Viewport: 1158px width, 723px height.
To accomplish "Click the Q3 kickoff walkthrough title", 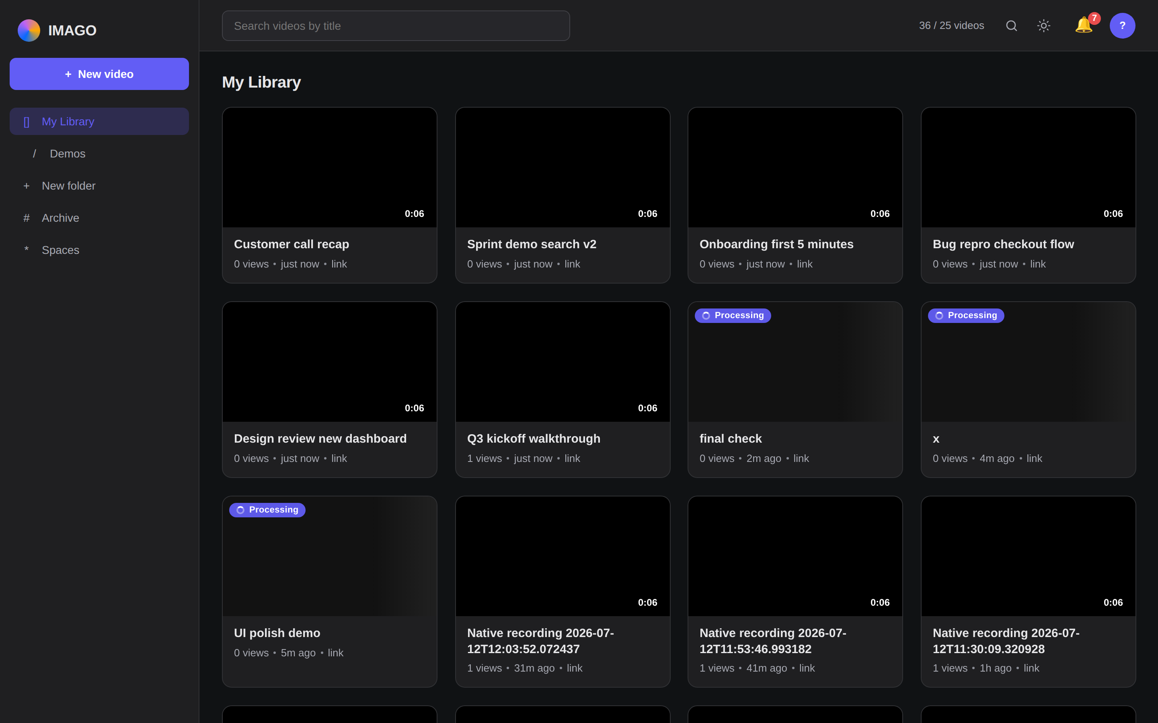I will point(534,439).
